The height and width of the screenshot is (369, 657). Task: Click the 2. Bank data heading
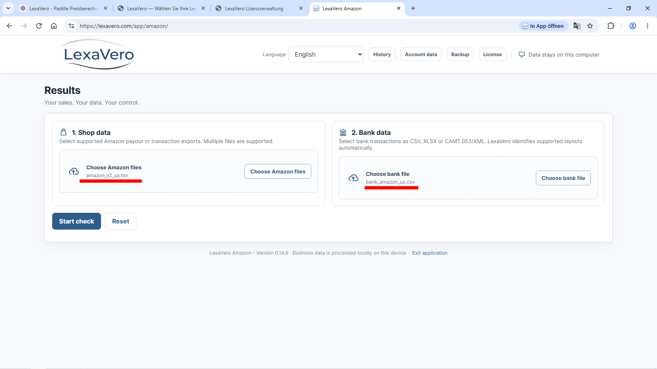click(371, 132)
